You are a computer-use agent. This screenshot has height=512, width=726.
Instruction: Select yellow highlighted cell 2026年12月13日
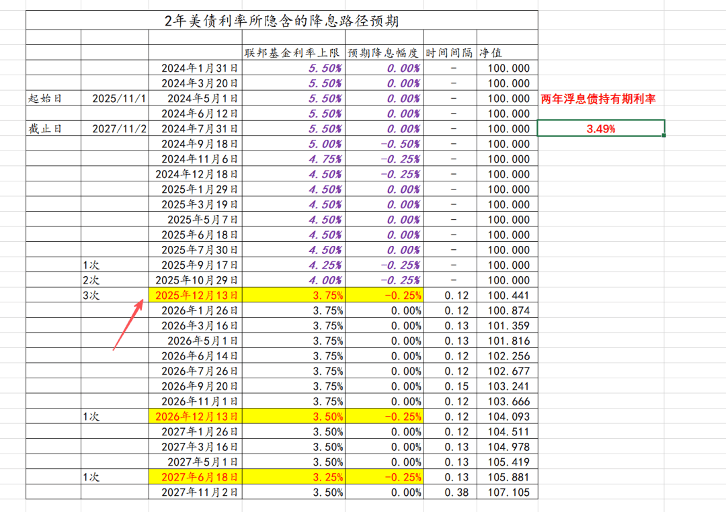[x=196, y=416]
